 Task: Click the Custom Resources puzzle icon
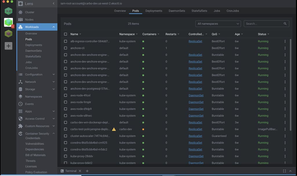click(21, 126)
